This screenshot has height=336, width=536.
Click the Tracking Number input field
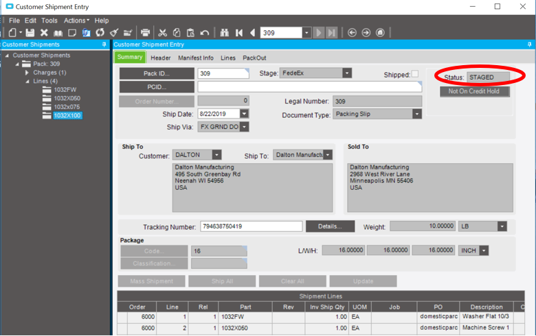point(252,226)
